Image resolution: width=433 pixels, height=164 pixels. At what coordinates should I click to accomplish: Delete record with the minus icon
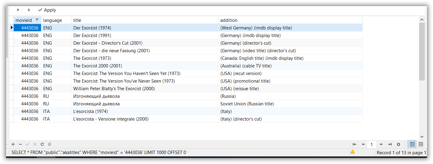(x=20, y=144)
